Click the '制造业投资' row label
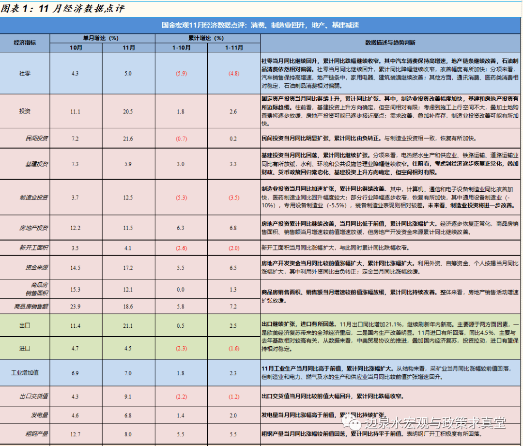 [34, 198]
